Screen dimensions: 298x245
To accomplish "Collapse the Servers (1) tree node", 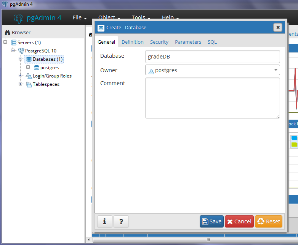I will coord(5,42).
